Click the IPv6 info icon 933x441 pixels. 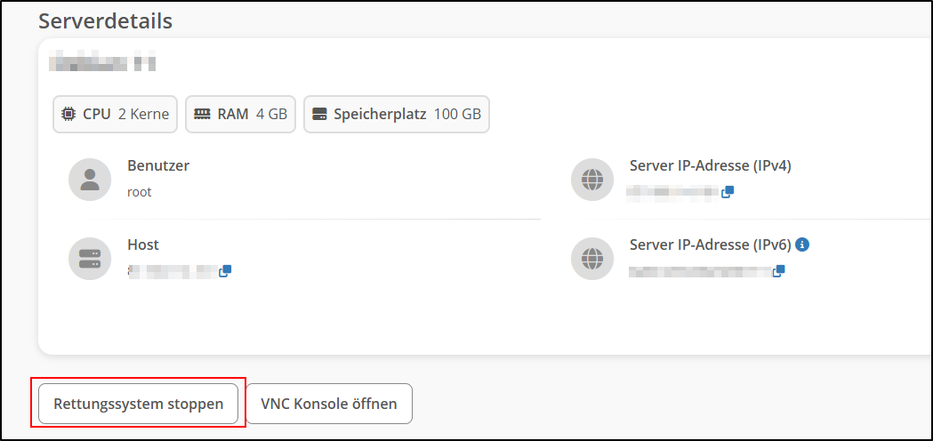[801, 245]
